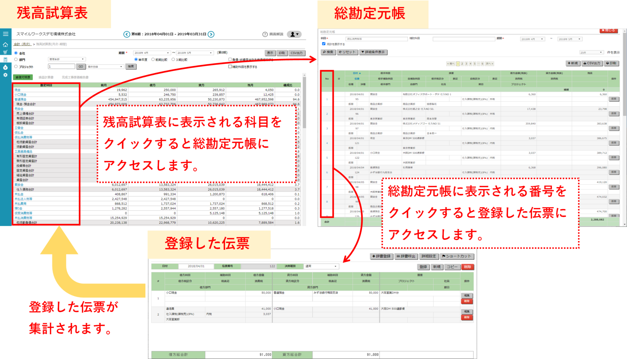The image size is (627, 359).
Task: Click the コピー button on the voucher
Action: (452, 267)
